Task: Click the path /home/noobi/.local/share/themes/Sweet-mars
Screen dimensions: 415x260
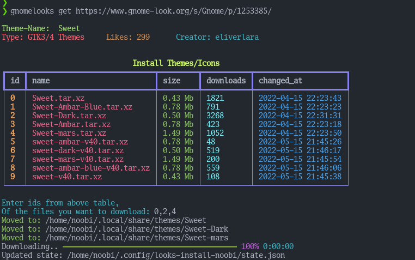Action: click(x=137, y=238)
